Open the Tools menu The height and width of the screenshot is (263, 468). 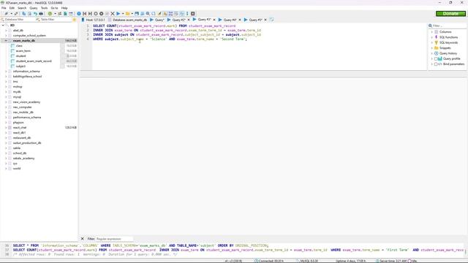click(x=44, y=8)
